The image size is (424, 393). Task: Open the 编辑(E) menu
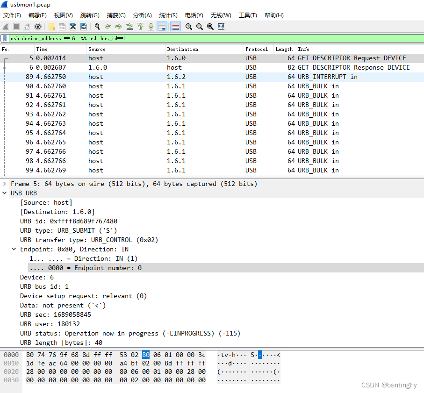point(37,15)
